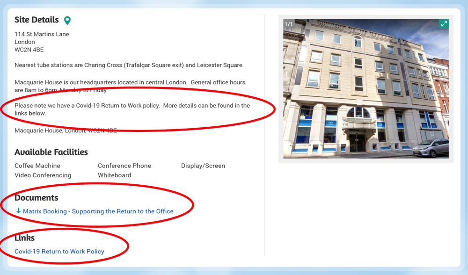
Task: Click the green map pin icon beside Site Details
Action: [67, 21]
